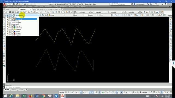Switch to the Start tab
The height and width of the screenshot is (98, 175).
pyautogui.click(x=7, y=10)
